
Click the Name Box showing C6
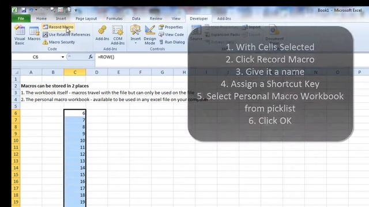tap(36, 57)
